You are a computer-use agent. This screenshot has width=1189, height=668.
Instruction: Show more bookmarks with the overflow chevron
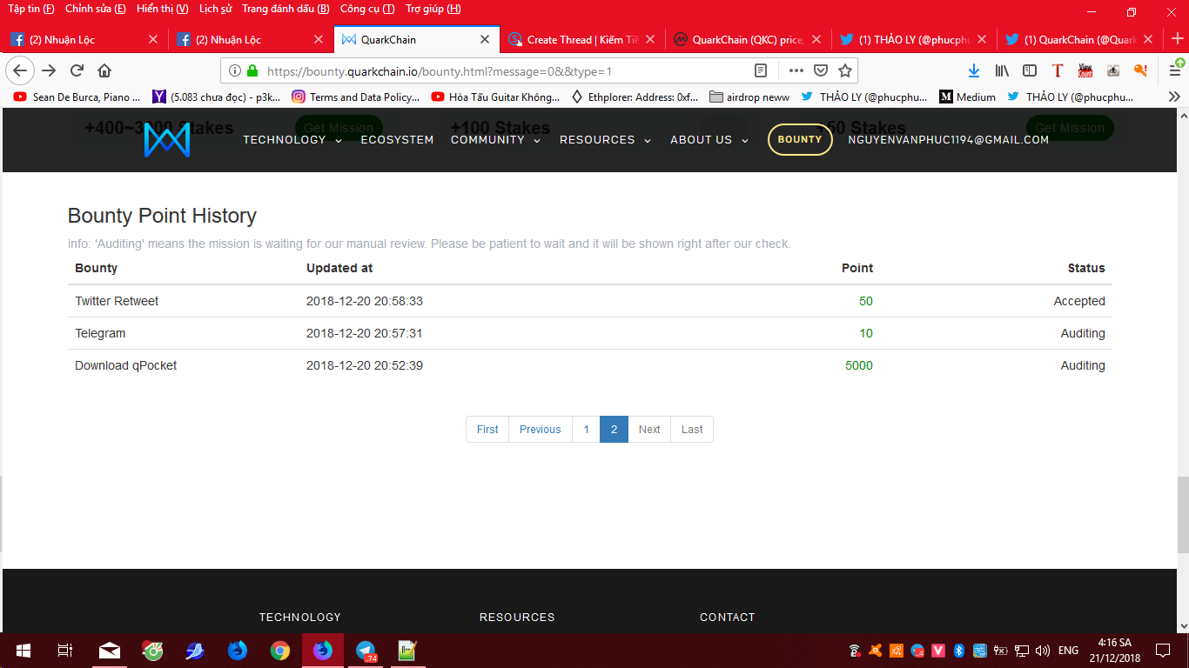(1174, 97)
